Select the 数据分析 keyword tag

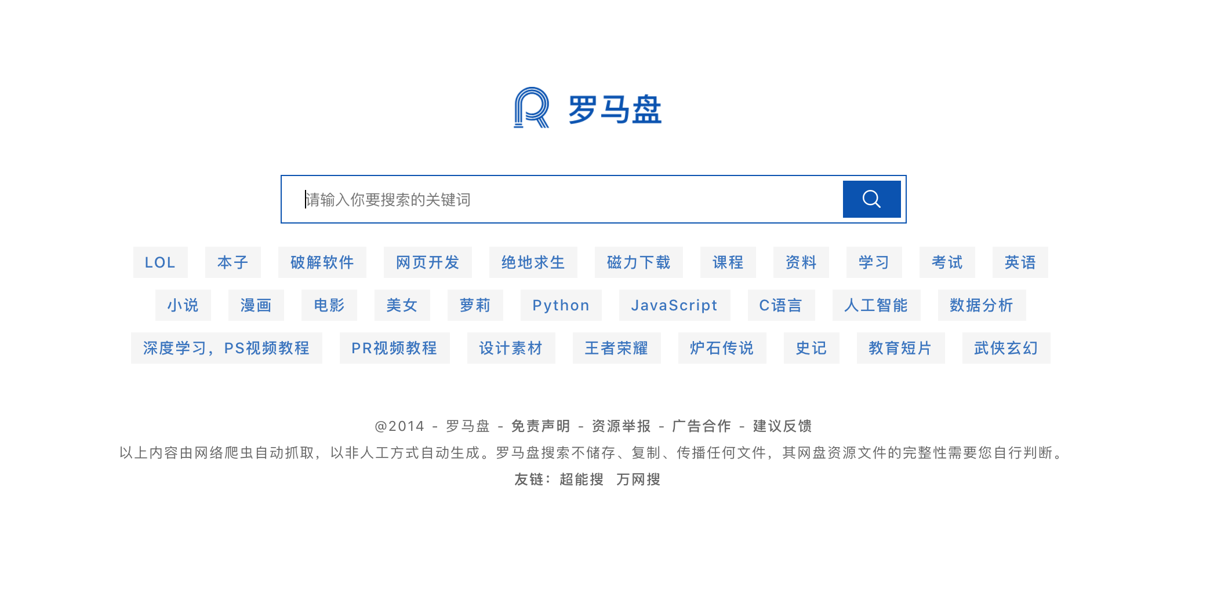point(981,305)
